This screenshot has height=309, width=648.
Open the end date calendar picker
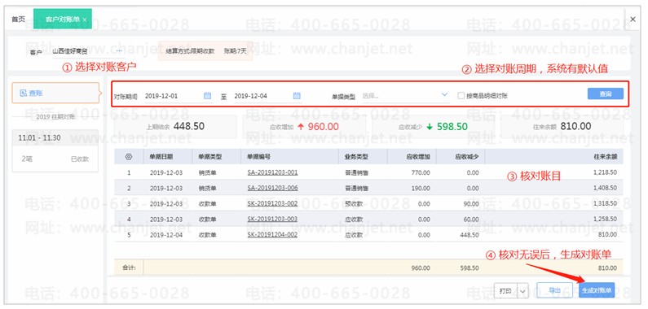point(297,96)
